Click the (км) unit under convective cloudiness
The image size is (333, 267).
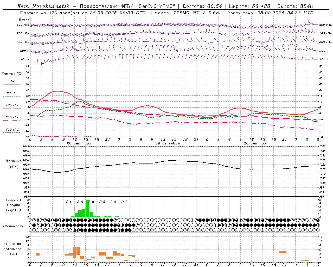point(13,254)
